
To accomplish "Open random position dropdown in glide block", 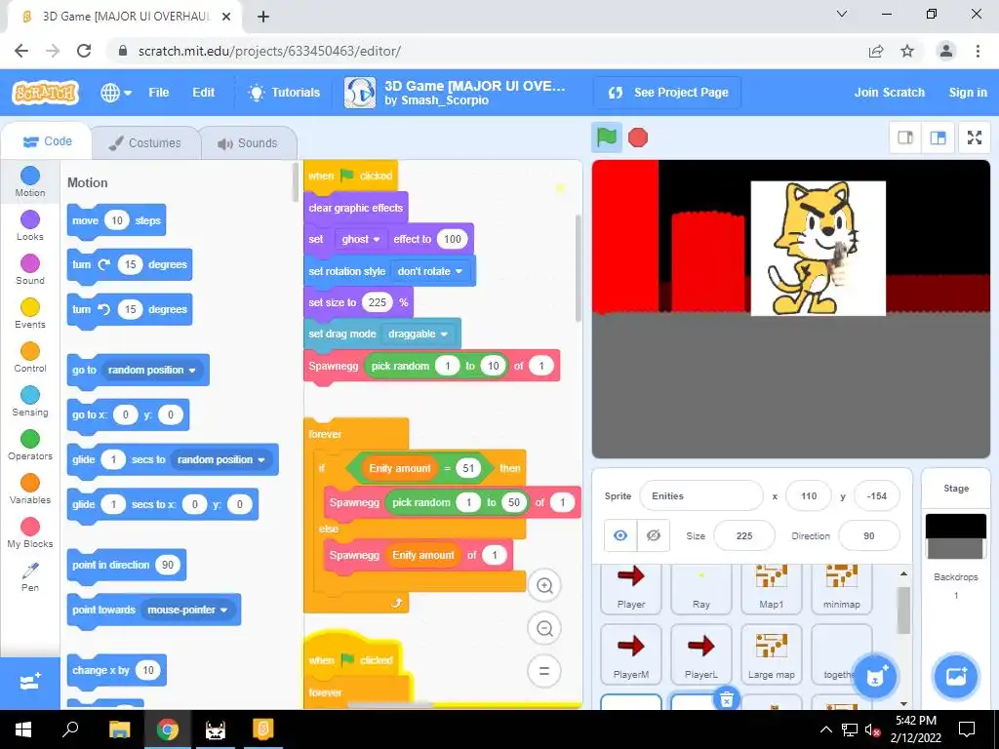I will (x=221, y=460).
